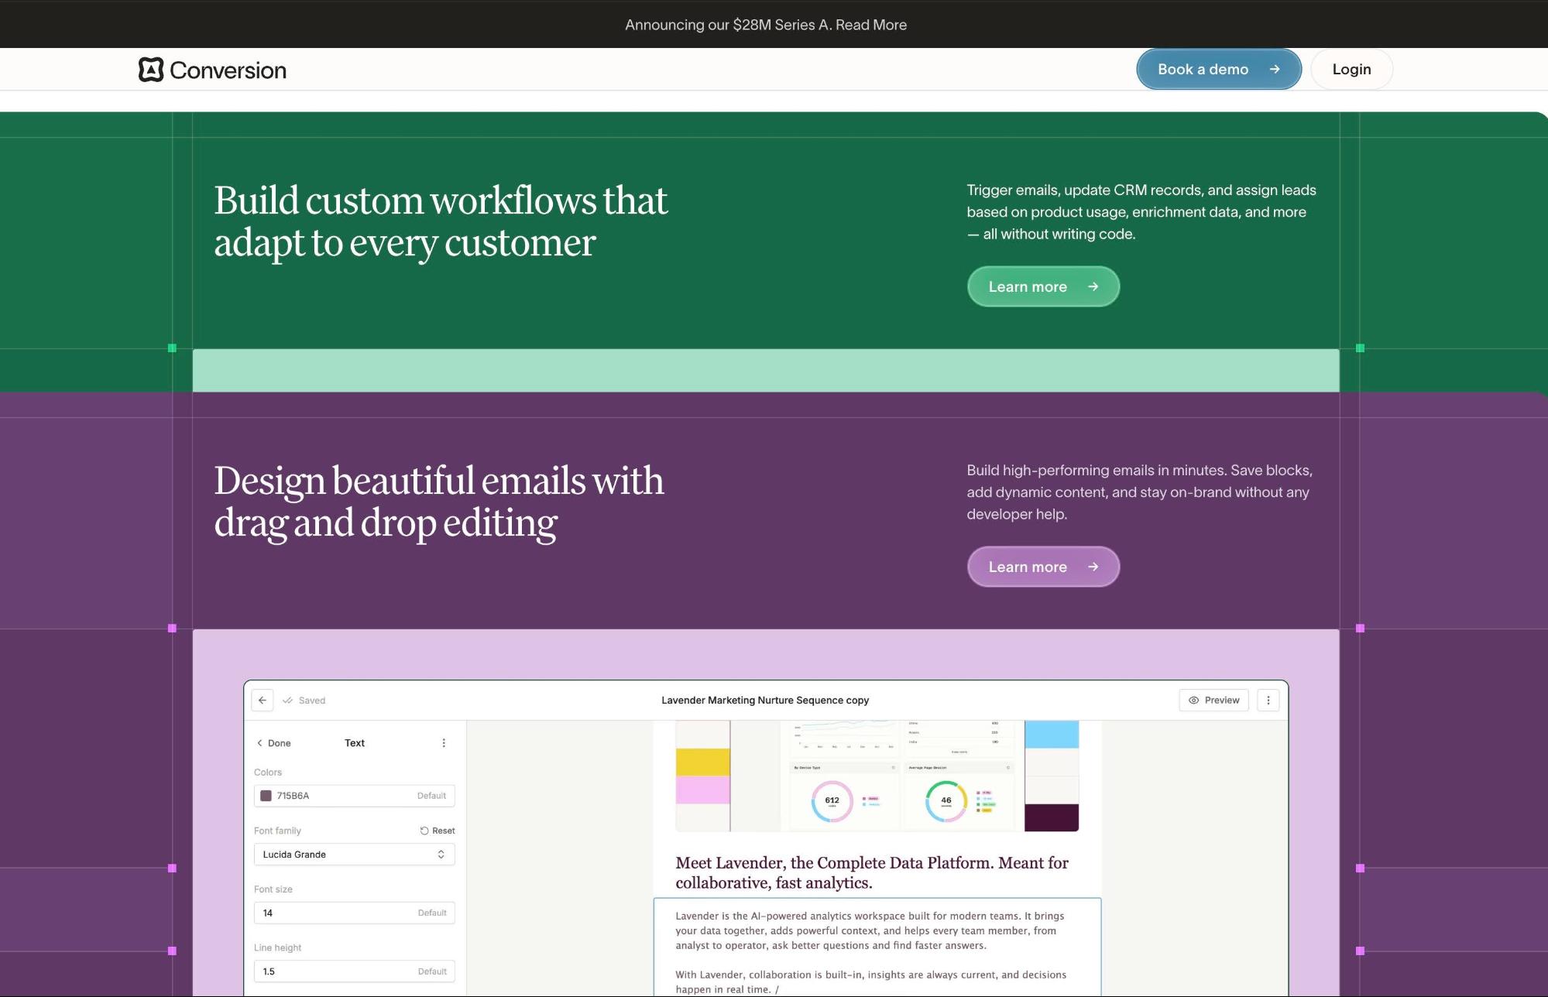Image resolution: width=1548 pixels, height=997 pixels.
Task: Click the 715B6A color swatch
Action: [266, 796]
